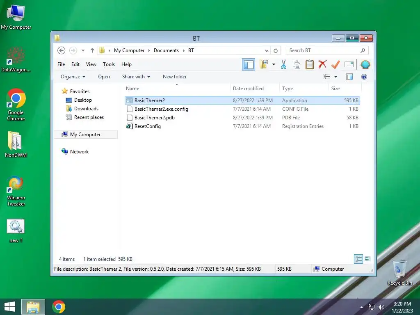The image size is (420, 315).
Task: Open the Edit menu
Action: coord(75,64)
